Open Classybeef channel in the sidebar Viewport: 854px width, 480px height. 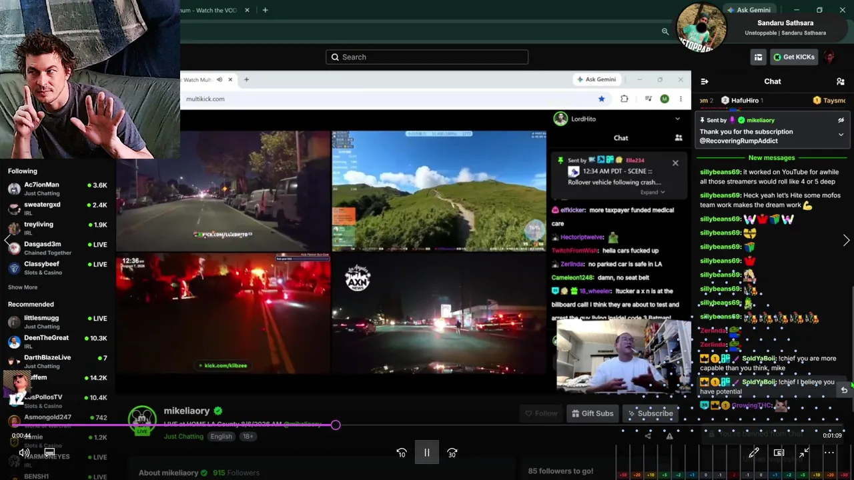pyautogui.click(x=57, y=268)
